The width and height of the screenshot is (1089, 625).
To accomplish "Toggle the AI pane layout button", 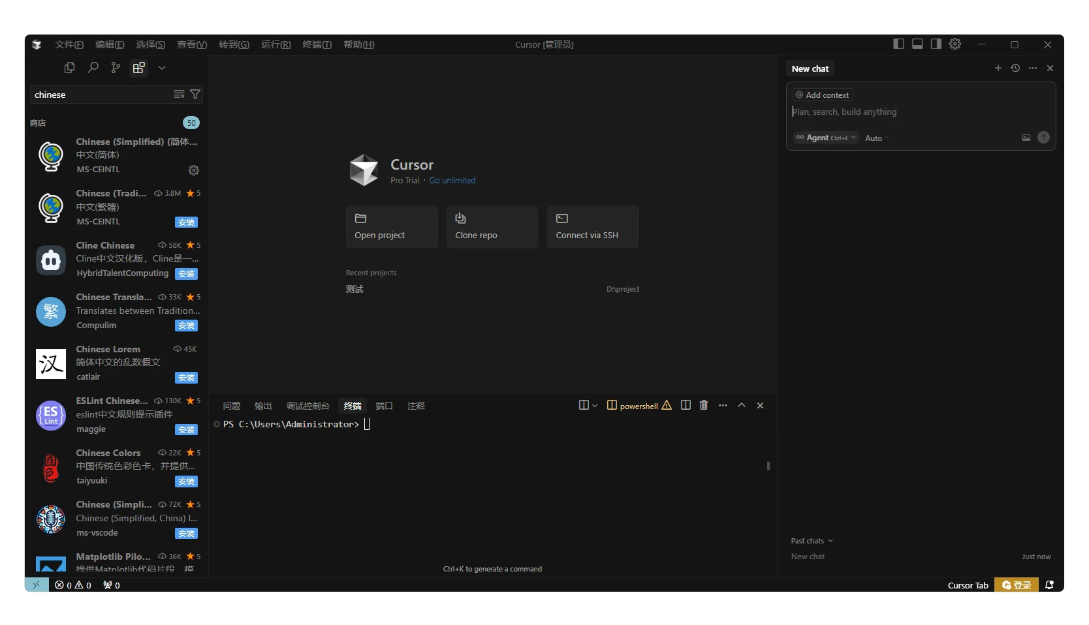I will coord(936,44).
